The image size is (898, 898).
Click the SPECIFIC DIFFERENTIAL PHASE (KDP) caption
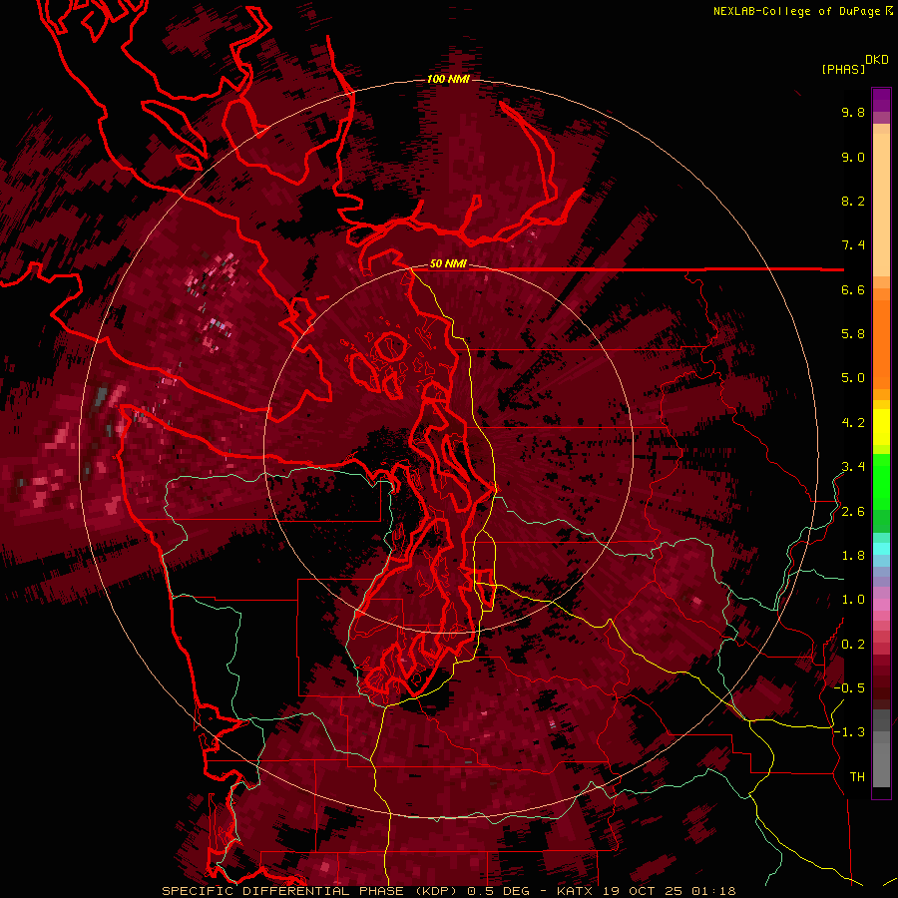pyautogui.click(x=310, y=891)
